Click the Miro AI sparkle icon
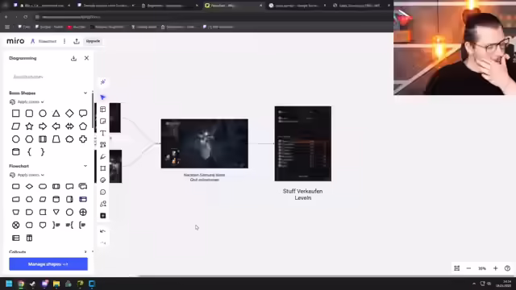 (103, 82)
